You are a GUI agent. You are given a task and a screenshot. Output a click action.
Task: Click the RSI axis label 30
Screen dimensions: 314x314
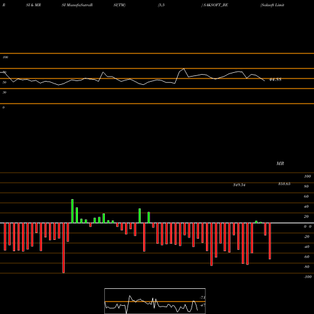click(4, 92)
